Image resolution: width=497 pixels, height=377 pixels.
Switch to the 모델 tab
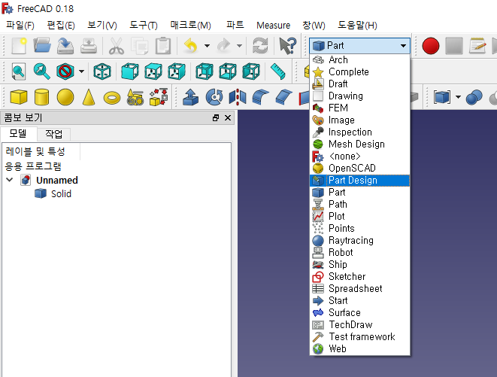18,133
